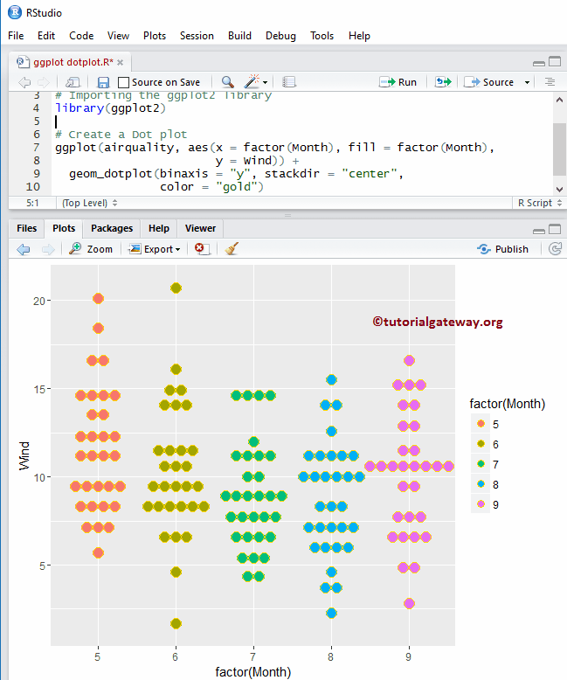Open the code tools wand
567x680 pixels.
[252, 81]
